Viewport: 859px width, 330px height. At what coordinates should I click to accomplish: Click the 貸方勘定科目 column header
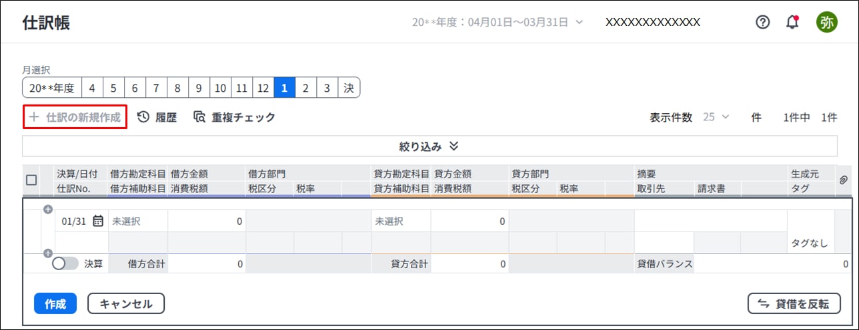[401, 174]
